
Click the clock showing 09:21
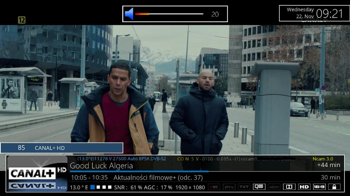(329, 14)
